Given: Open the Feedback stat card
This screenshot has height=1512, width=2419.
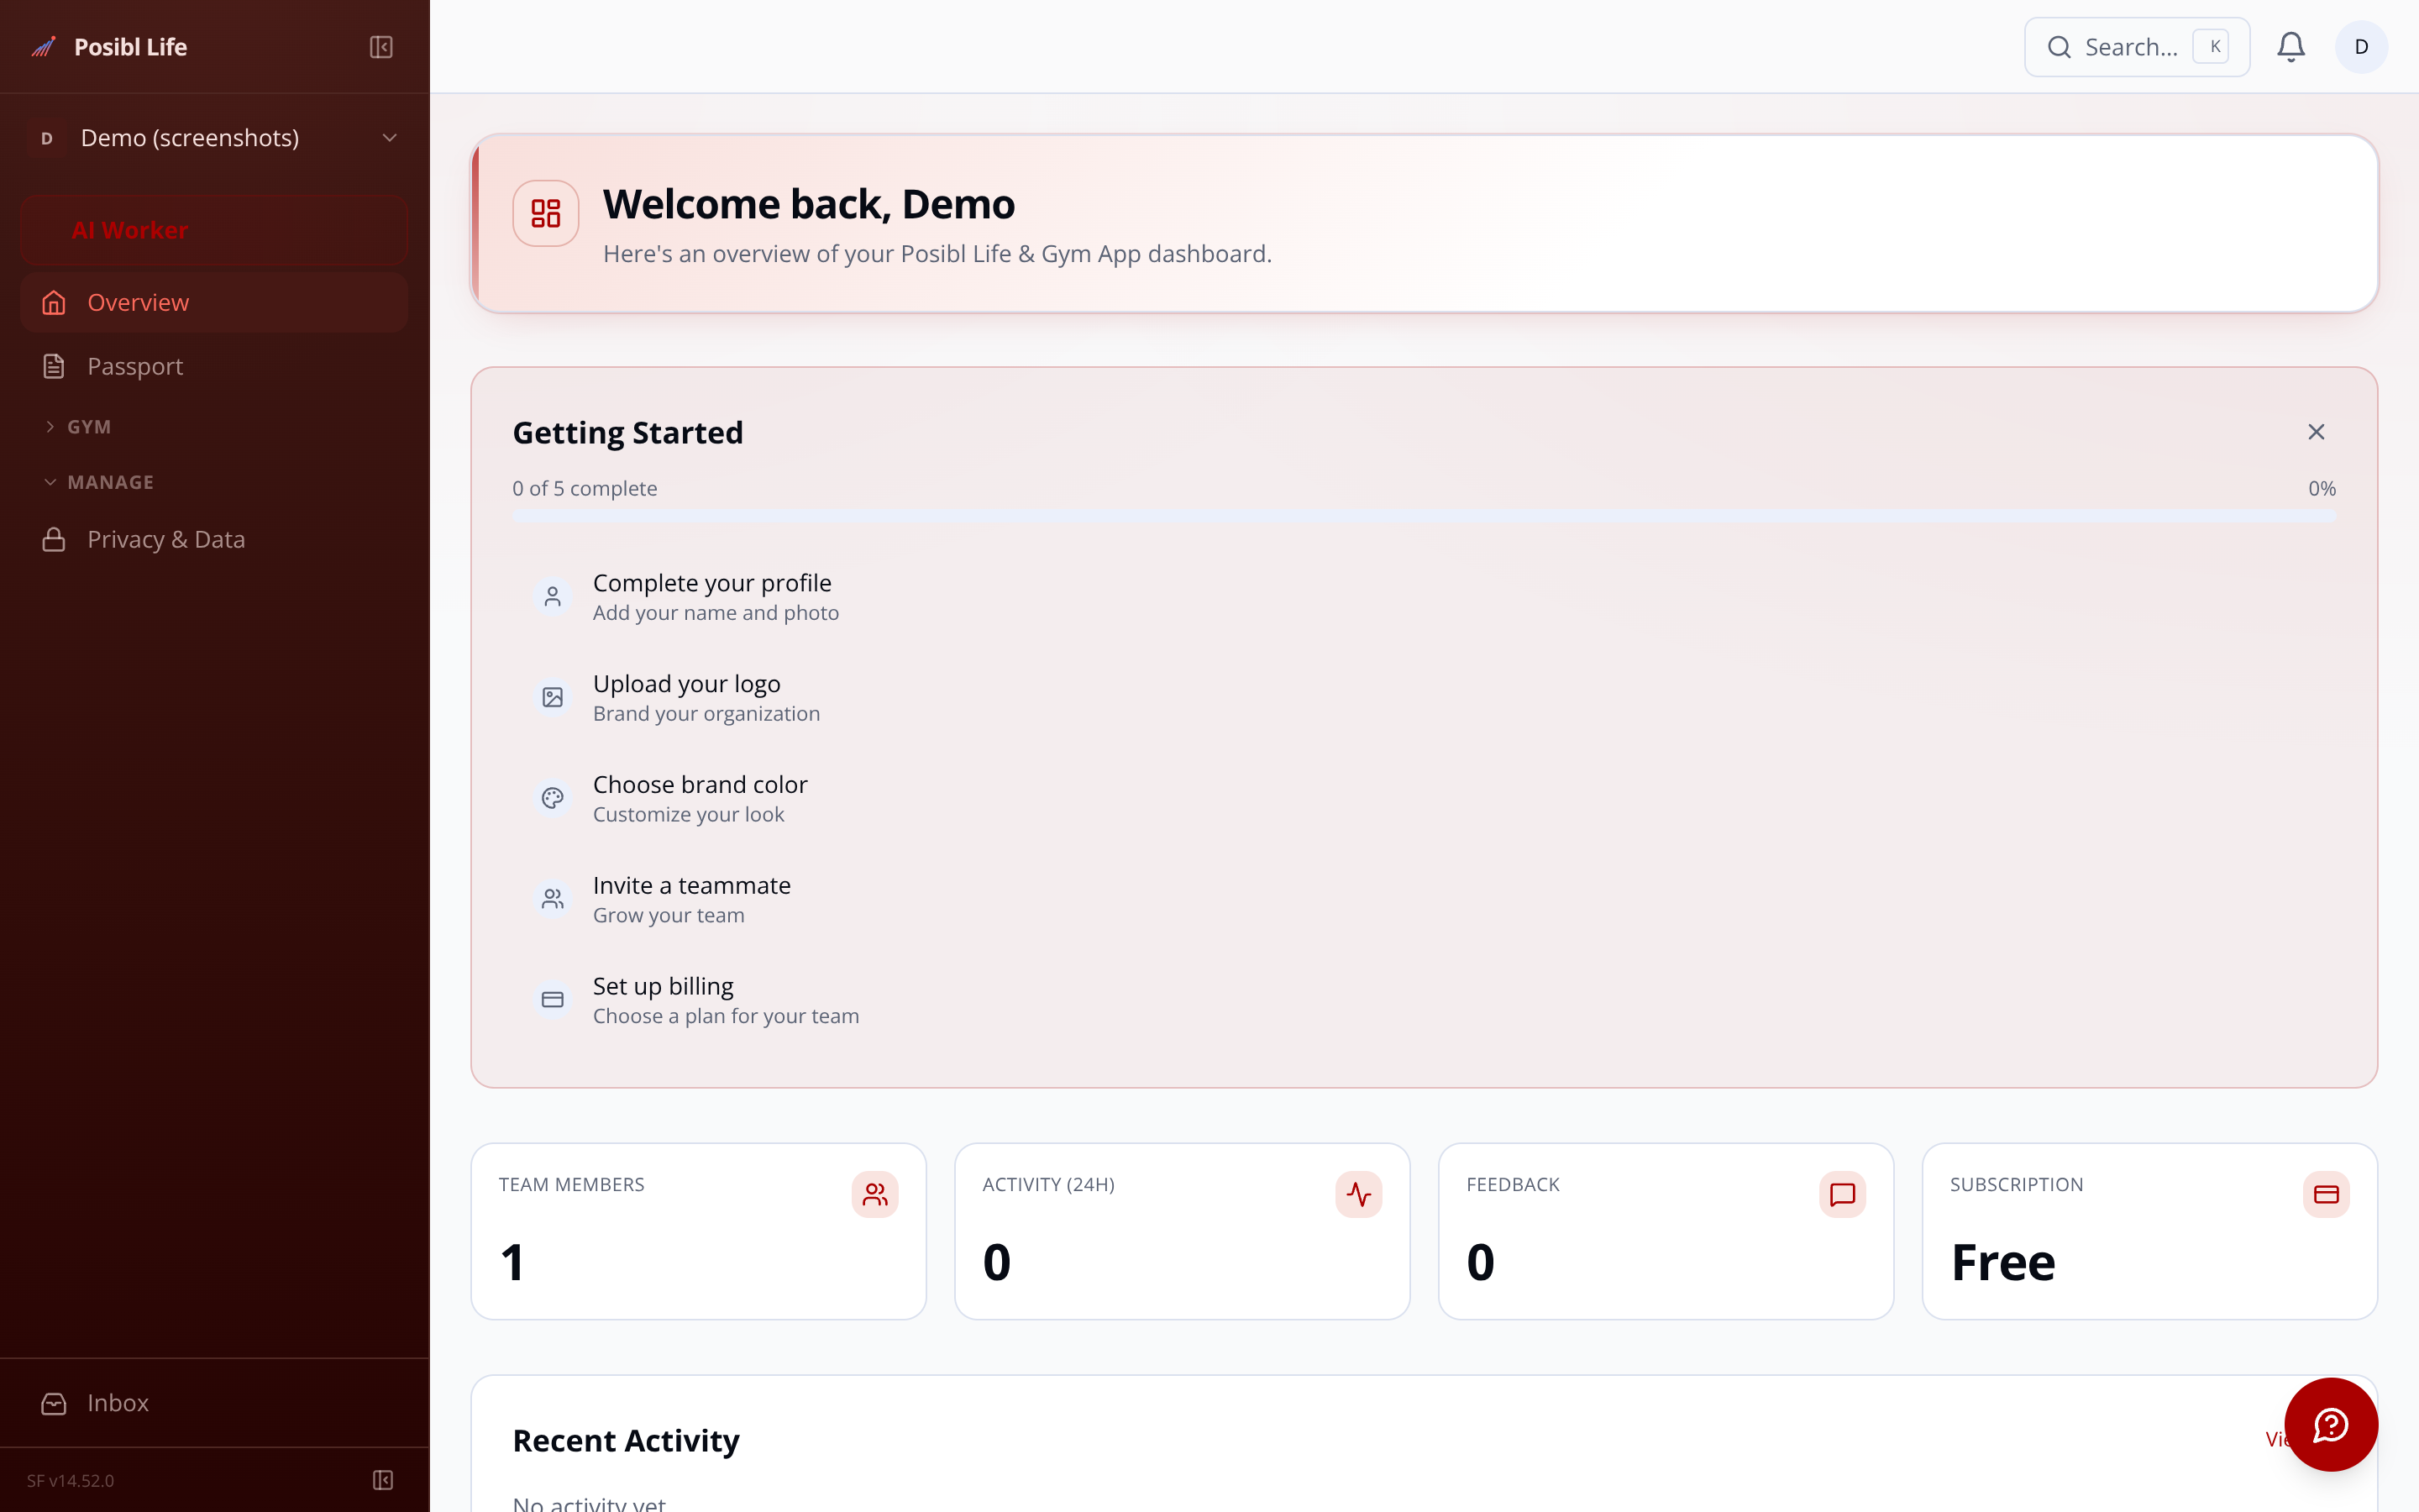Looking at the screenshot, I should coord(1666,1231).
